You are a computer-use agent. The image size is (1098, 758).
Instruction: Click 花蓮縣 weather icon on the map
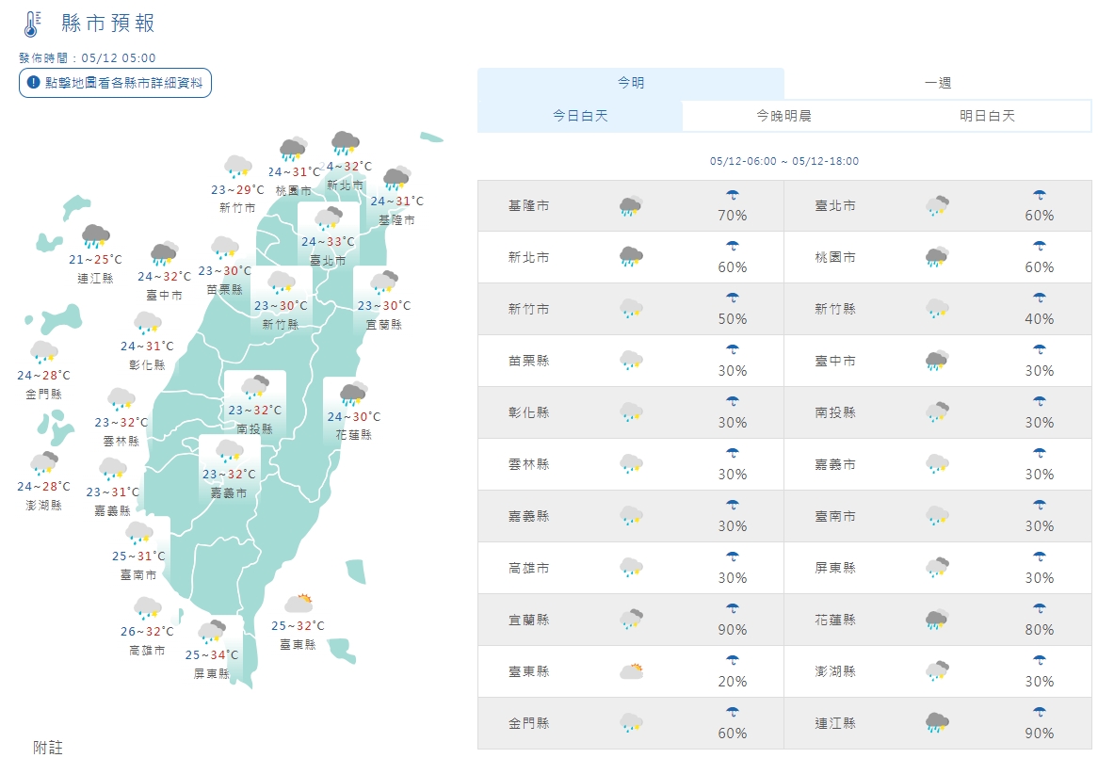pos(354,394)
